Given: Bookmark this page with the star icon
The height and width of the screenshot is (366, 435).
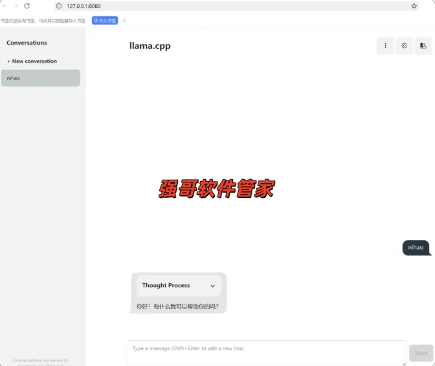Looking at the screenshot, I should click(414, 6).
